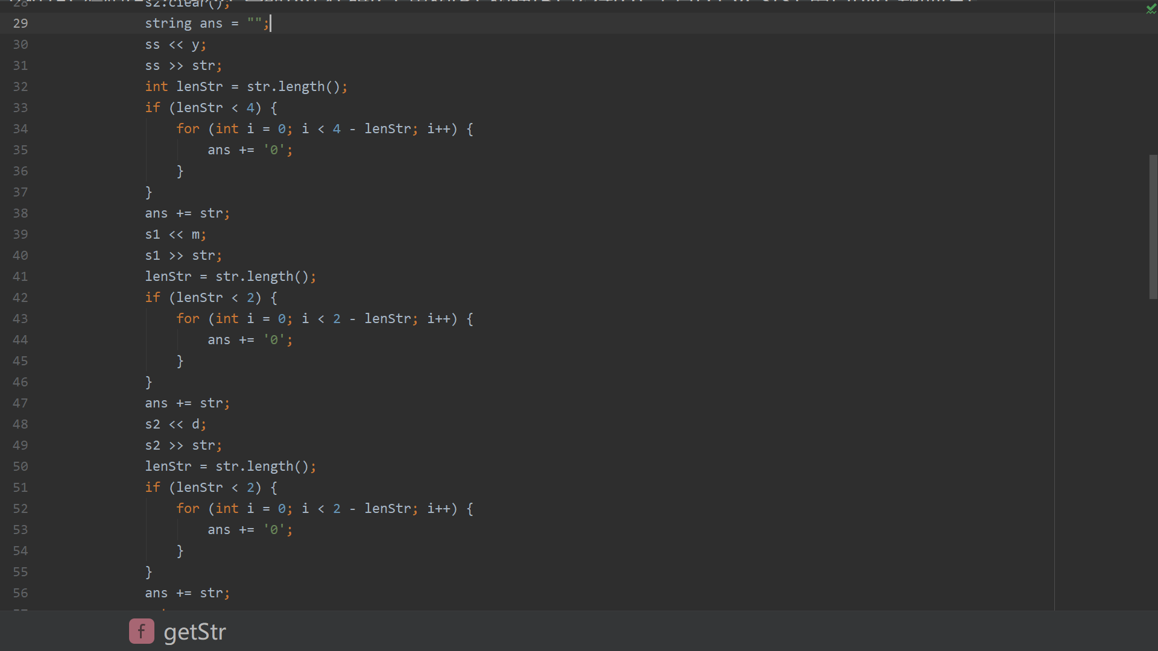Click the for loop on line 43
Image resolution: width=1158 pixels, height=651 pixels.
pos(324,319)
